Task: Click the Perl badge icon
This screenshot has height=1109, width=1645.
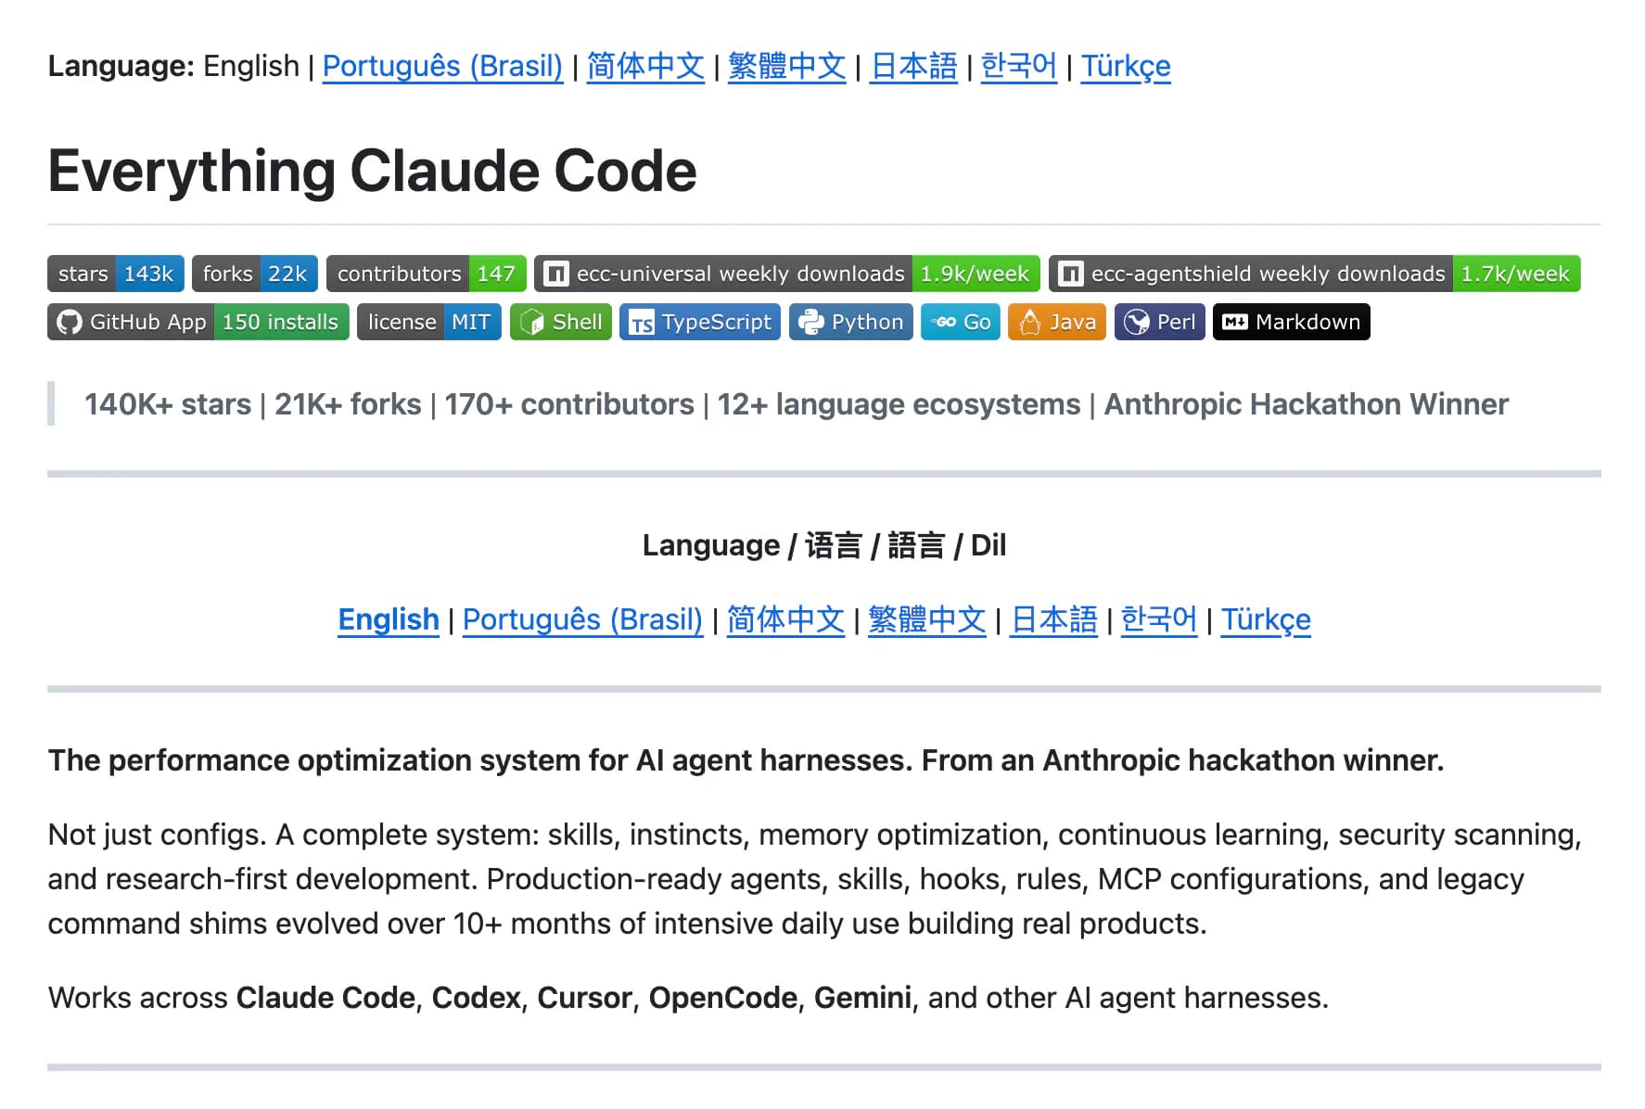Action: (1139, 322)
